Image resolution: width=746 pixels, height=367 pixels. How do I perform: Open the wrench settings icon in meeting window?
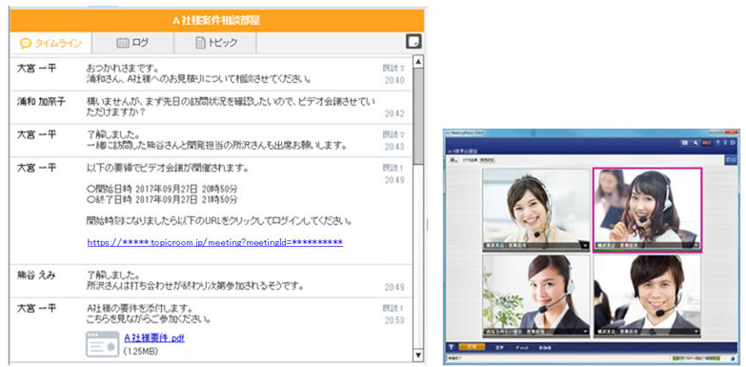696,143
